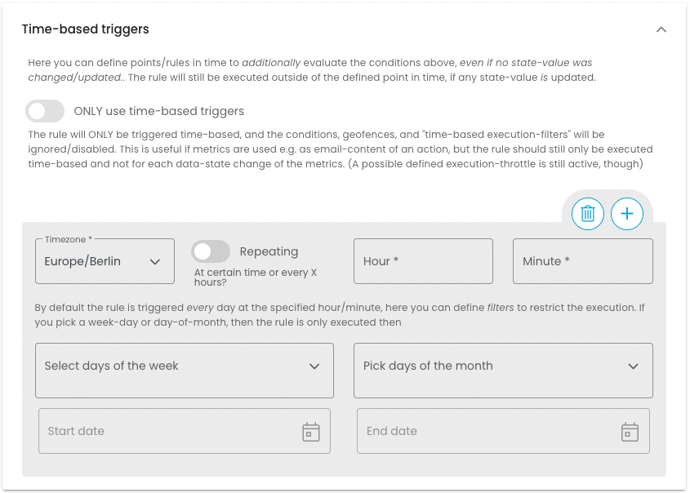Toggle the ONLY use time-based triggers switch

pos(45,111)
